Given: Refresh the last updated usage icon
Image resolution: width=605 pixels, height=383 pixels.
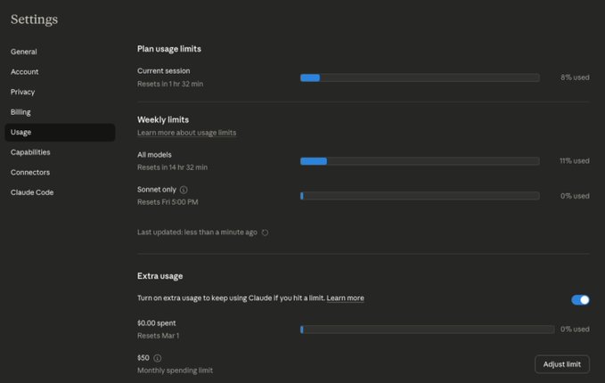Looking at the screenshot, I should click(266, 232).
